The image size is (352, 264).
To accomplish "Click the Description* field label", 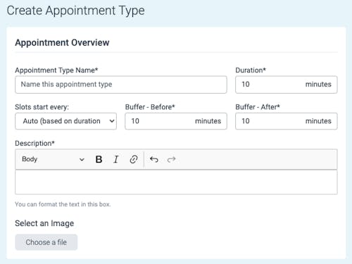I will (34, 144).
